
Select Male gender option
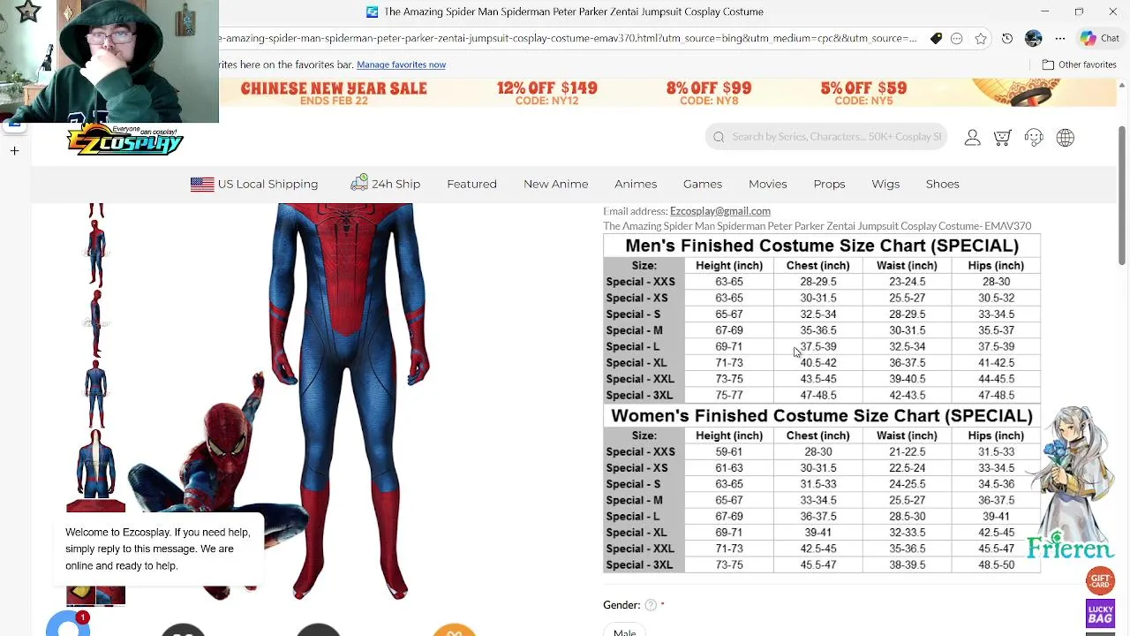(625, 631)
